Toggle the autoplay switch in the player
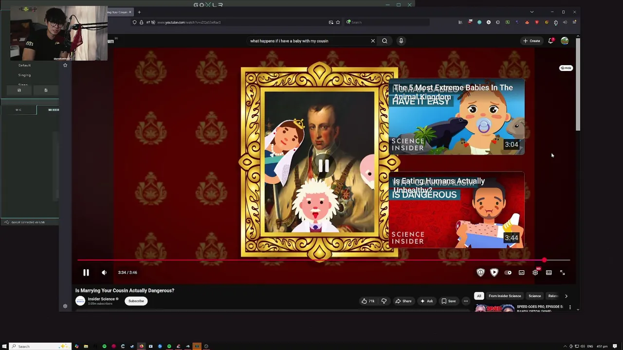Screen dimensions: 623x350 tap(508, 273)
